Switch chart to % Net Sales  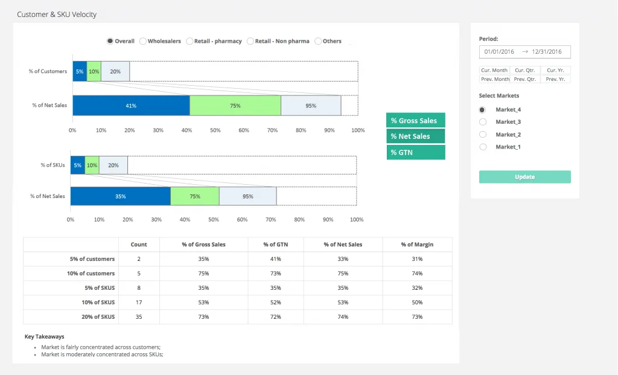pyautogui.click(x=415, y=136)
